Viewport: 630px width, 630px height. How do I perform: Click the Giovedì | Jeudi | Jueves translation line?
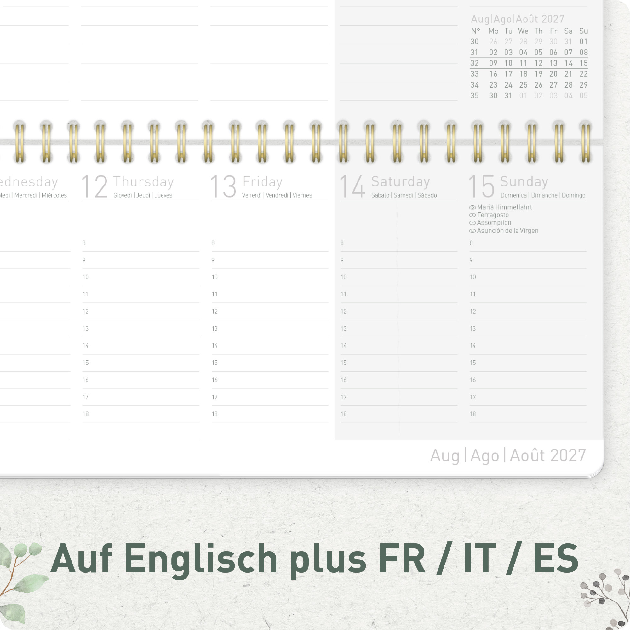(x=143, y=195)
